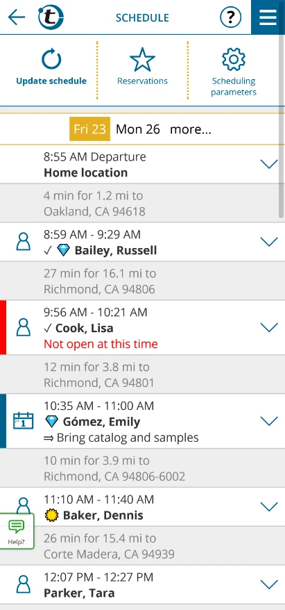Expand Parker, Tara visit details
The width and height of the screenshot is (285, 610).
click(x=269, y=584)
